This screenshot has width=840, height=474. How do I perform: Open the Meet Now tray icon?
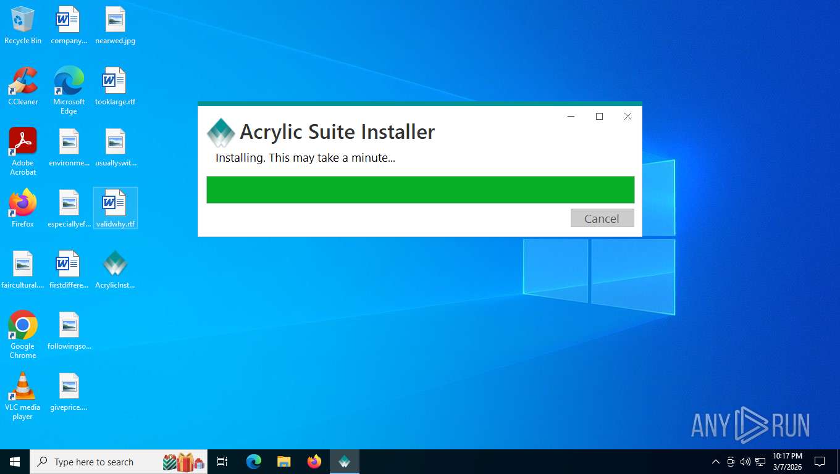pos(731,462)
